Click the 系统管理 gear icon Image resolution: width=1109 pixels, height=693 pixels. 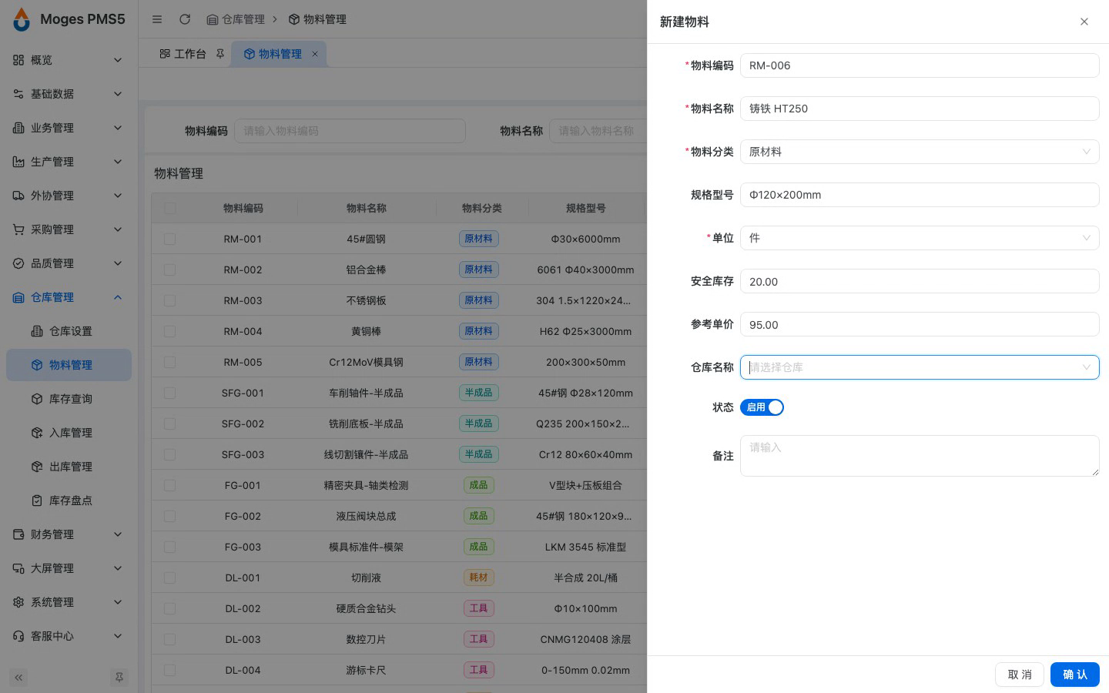click(18, 602)
